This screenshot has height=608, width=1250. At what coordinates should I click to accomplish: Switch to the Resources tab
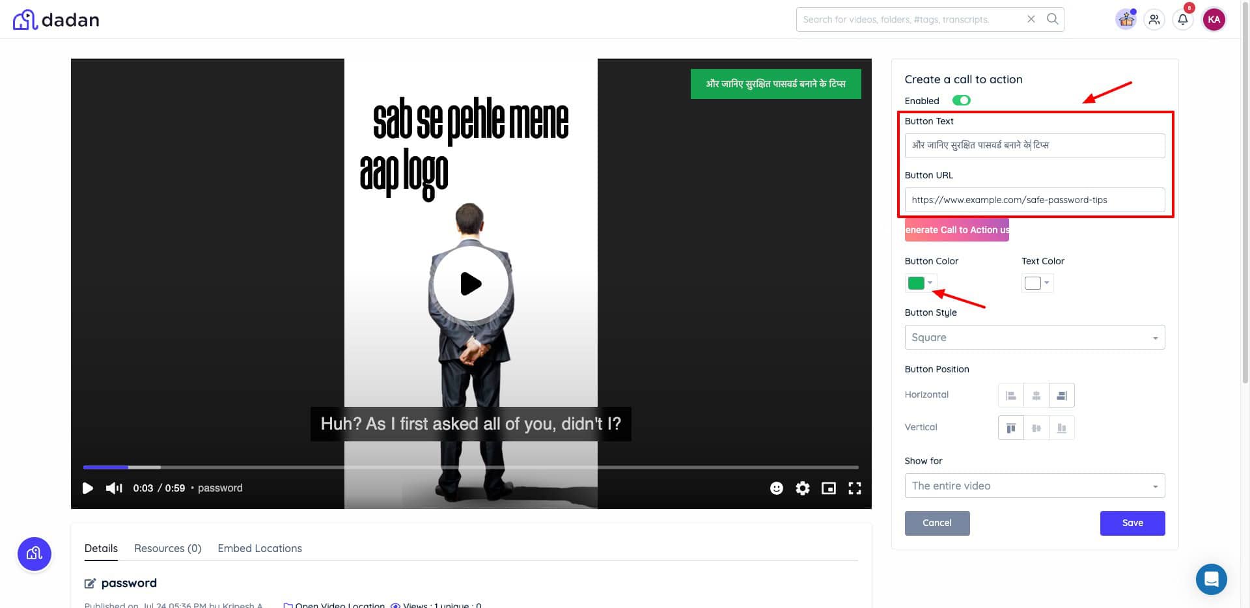167,548
